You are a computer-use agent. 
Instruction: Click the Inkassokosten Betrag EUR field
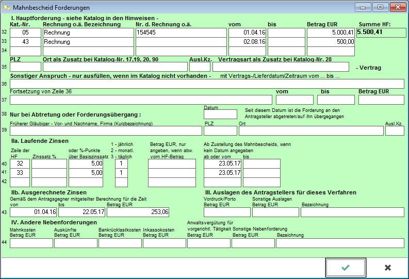(x=165, y=243)
